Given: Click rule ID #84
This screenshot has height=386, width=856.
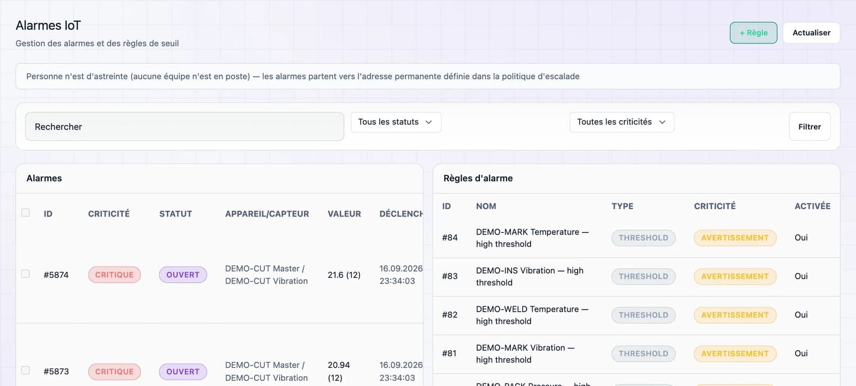Looking at the screenshot, I should tap(450, 238).
